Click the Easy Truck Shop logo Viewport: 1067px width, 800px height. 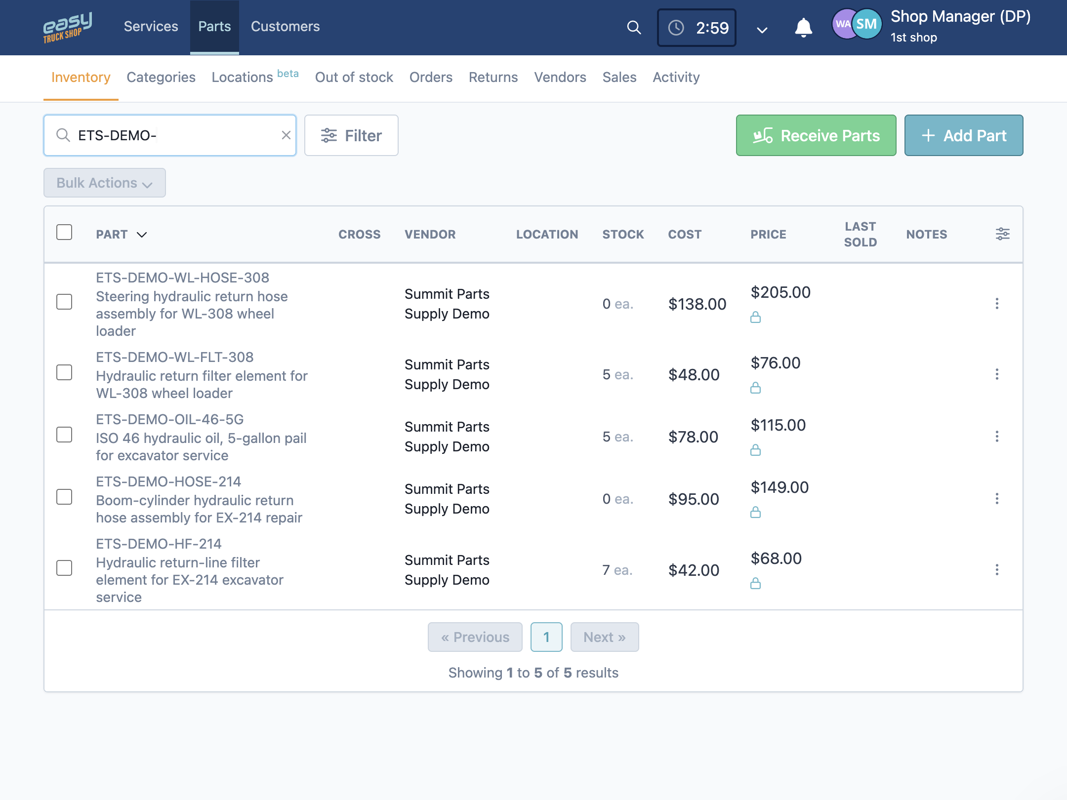tap(68, 28)
